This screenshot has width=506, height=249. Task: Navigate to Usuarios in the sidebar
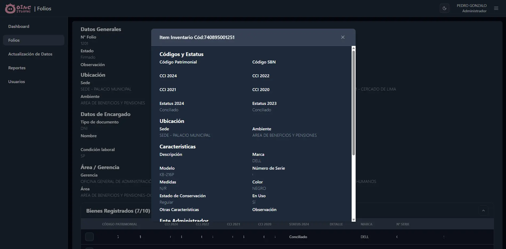pyautogui.click(x=17, y=82)
